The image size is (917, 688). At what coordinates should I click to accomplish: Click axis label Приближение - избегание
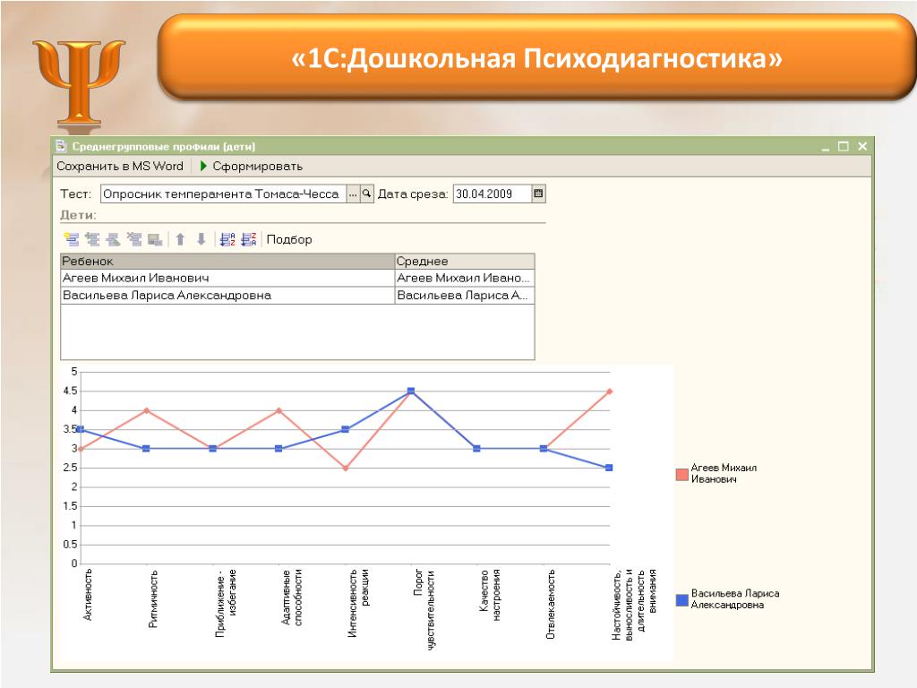tap(226, 603)
